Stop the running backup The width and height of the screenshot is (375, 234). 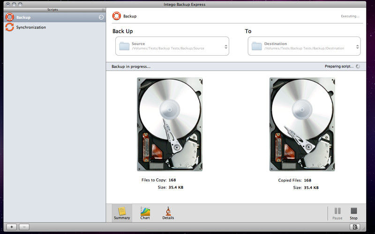(353, 213)
